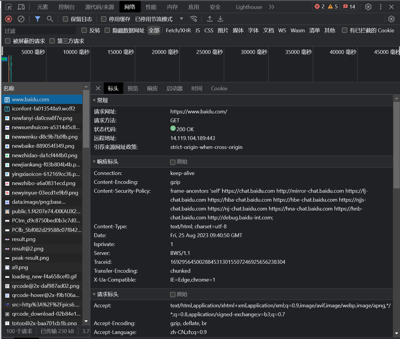Open the Cookie detail tab
Image resolution: width=400 pixels, height=339 pixels.
[x=219, y=88]
